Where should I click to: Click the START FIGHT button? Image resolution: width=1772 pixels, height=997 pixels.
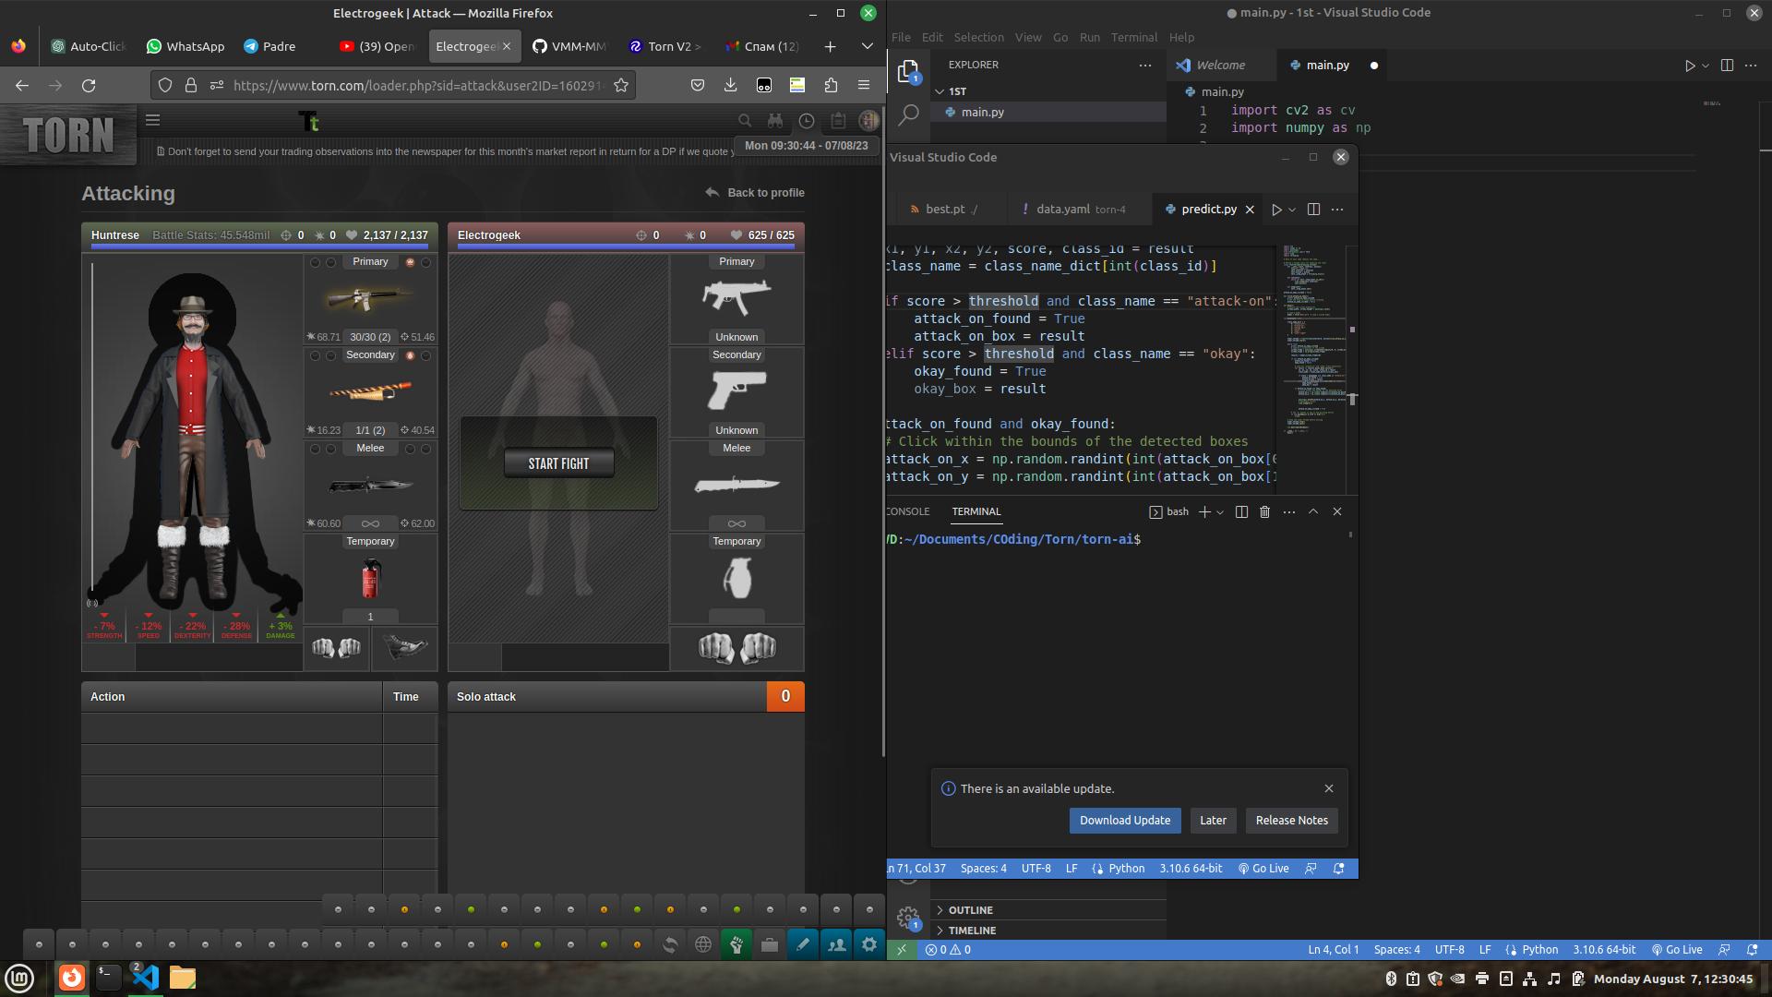558,462
